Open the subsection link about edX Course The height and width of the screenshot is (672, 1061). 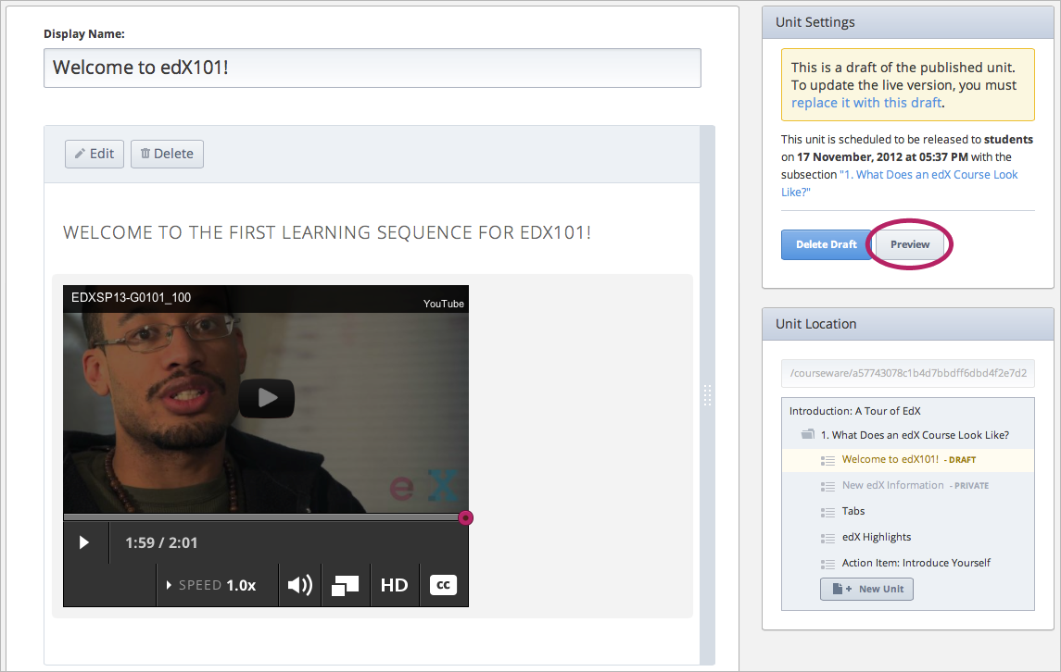[928, 175]
